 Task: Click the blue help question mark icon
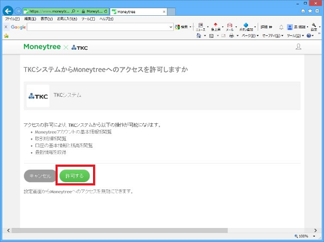coord(309,35)
